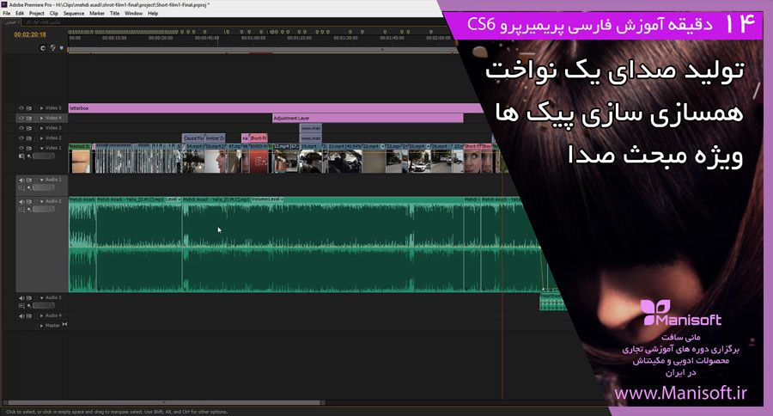
Task: Open the Sequence menu
Action: [74, 14]
